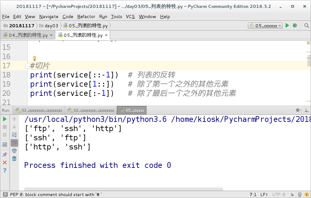The height and width of the screenshot is (198, 311).
Task: Print the console contents
Action: (x=14, y=151)
